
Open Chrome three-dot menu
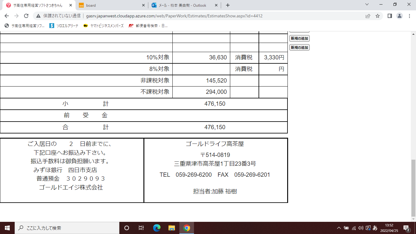point(409,16)
